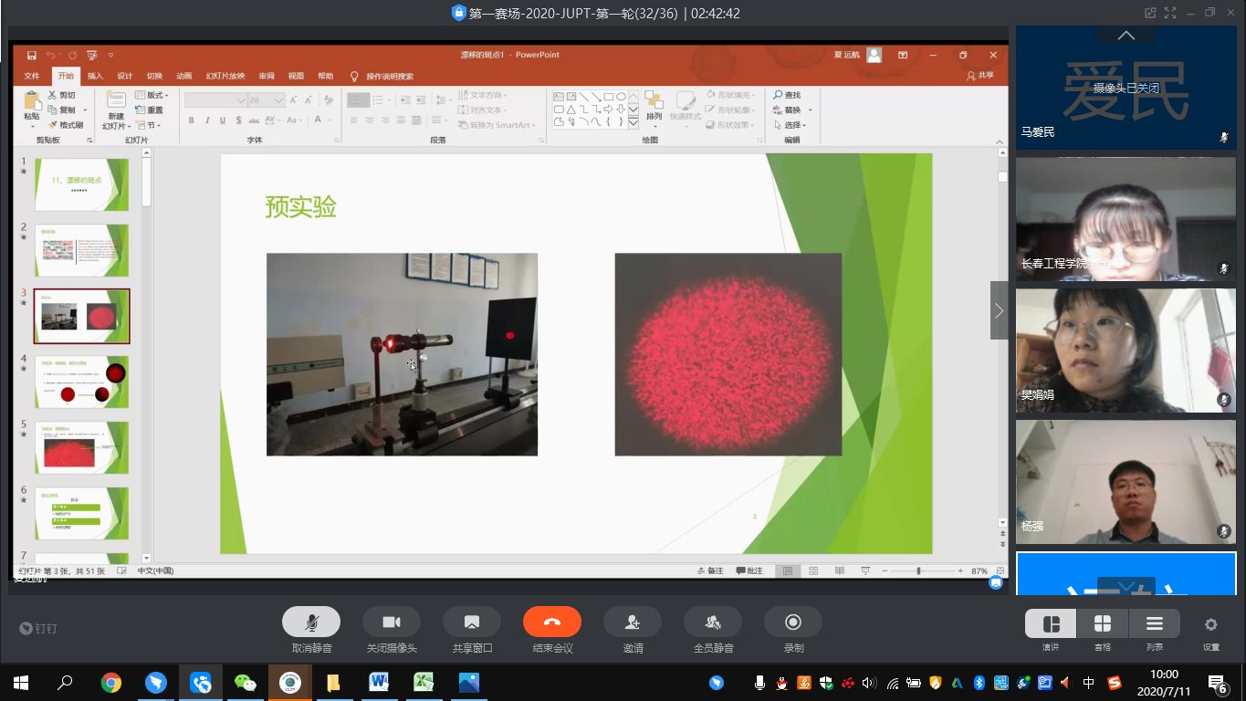The image size is (1246, 701).
Task: End the meeting with red 结束会议 button
Action: pos(552,623)
